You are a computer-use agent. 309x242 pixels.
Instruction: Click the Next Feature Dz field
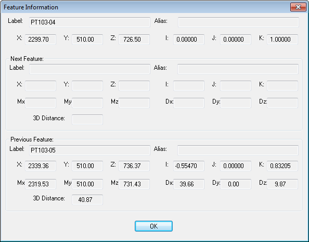point(282,103)
